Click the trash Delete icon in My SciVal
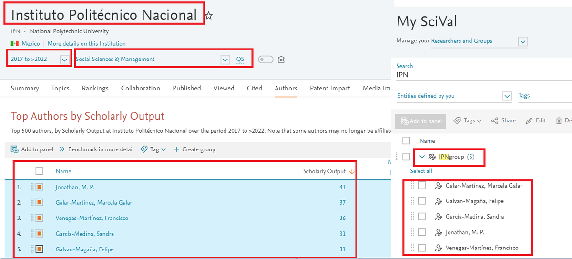 pos(559,121)
